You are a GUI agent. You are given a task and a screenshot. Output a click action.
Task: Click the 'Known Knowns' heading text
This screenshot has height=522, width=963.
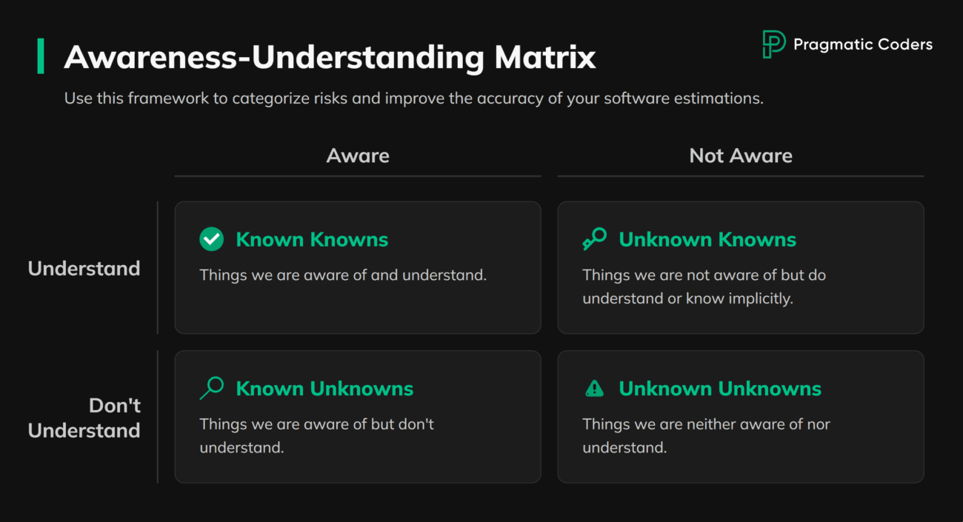click(x=311, y=238)
